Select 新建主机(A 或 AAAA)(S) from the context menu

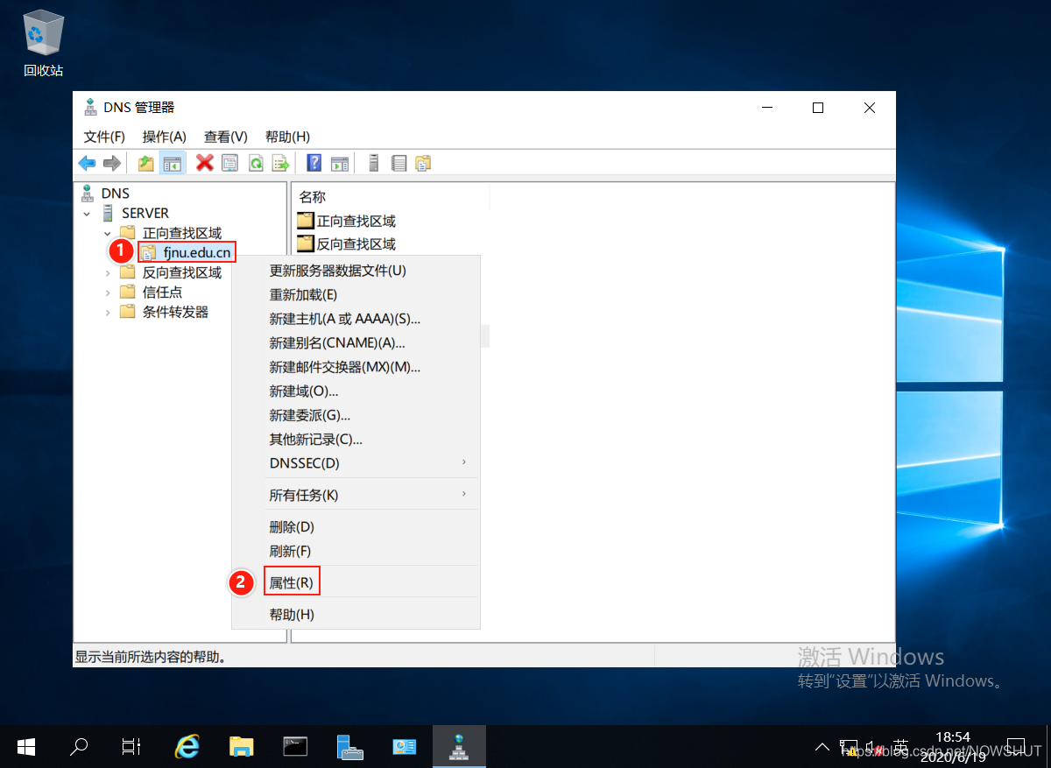(344, 319)
